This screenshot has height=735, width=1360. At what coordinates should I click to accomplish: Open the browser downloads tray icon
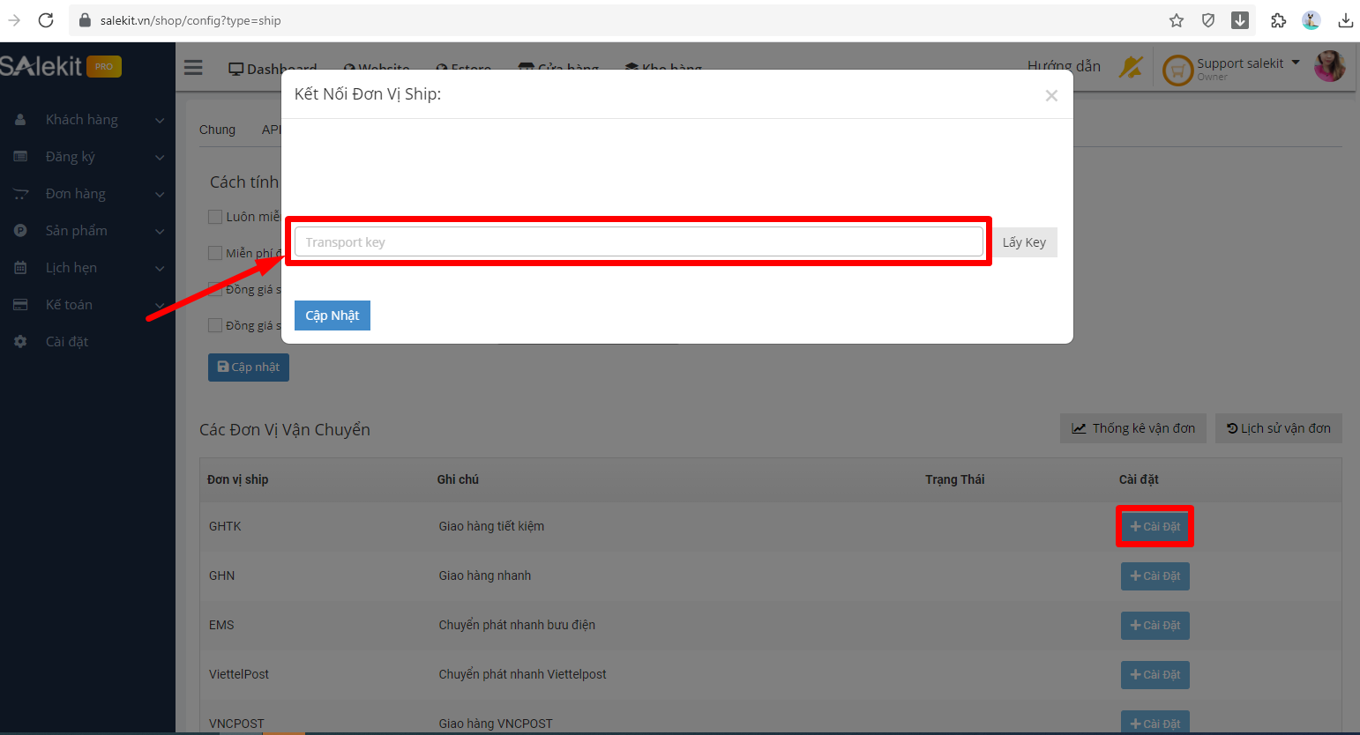point(1346,20)
